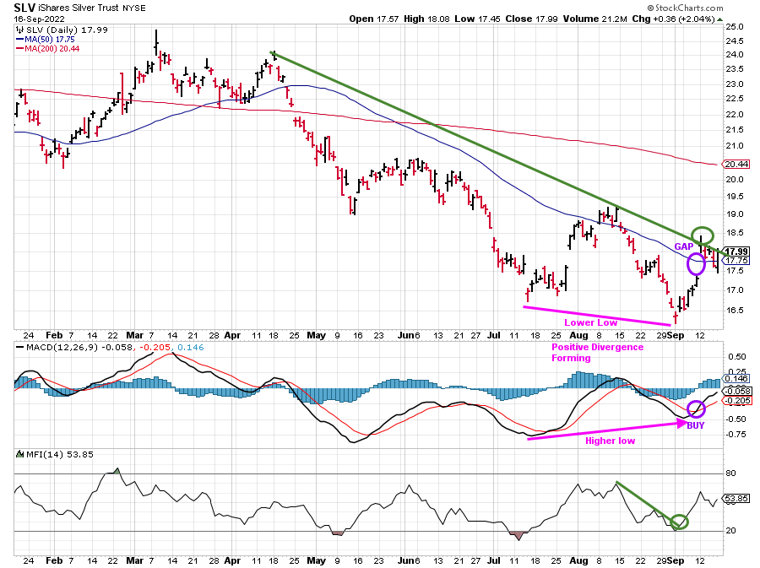
Task: Click the 16.5 price axis label
Action: pos(735,311)
